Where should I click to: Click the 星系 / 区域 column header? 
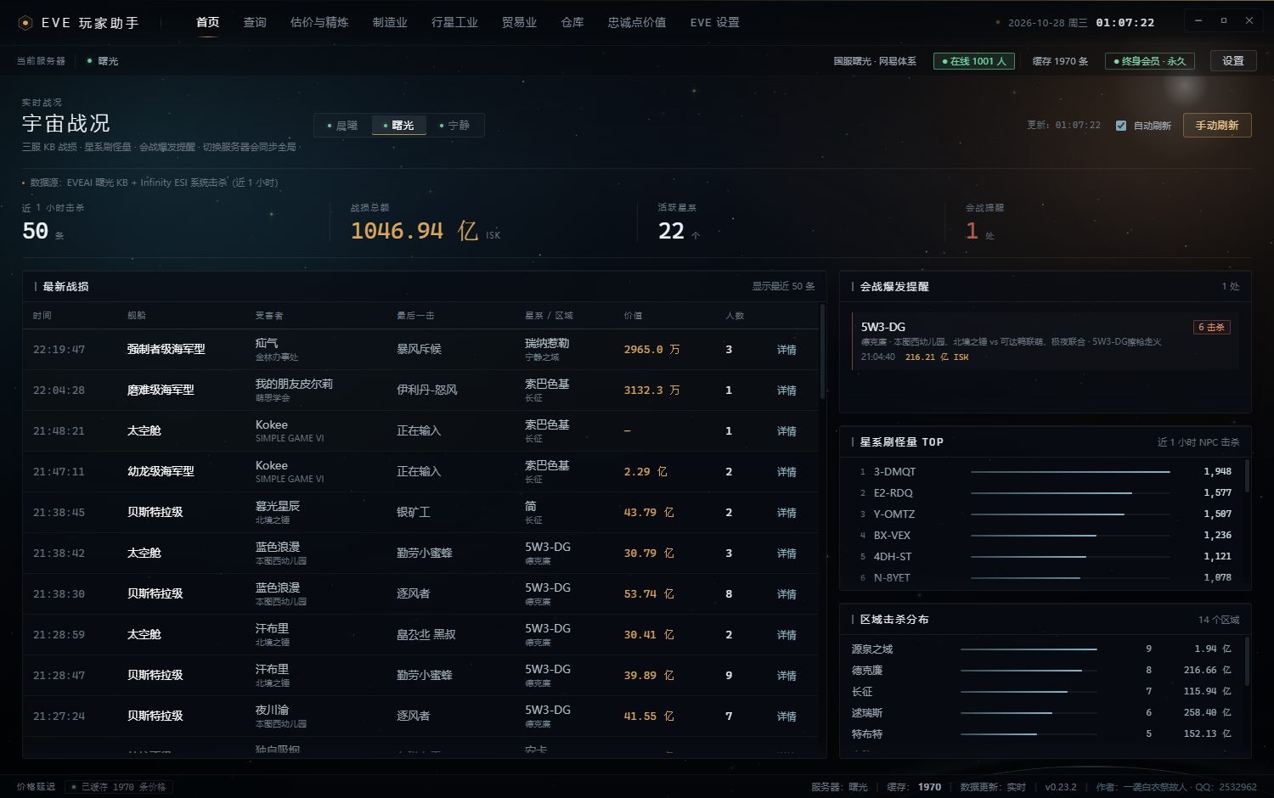(x=549, y=316)
